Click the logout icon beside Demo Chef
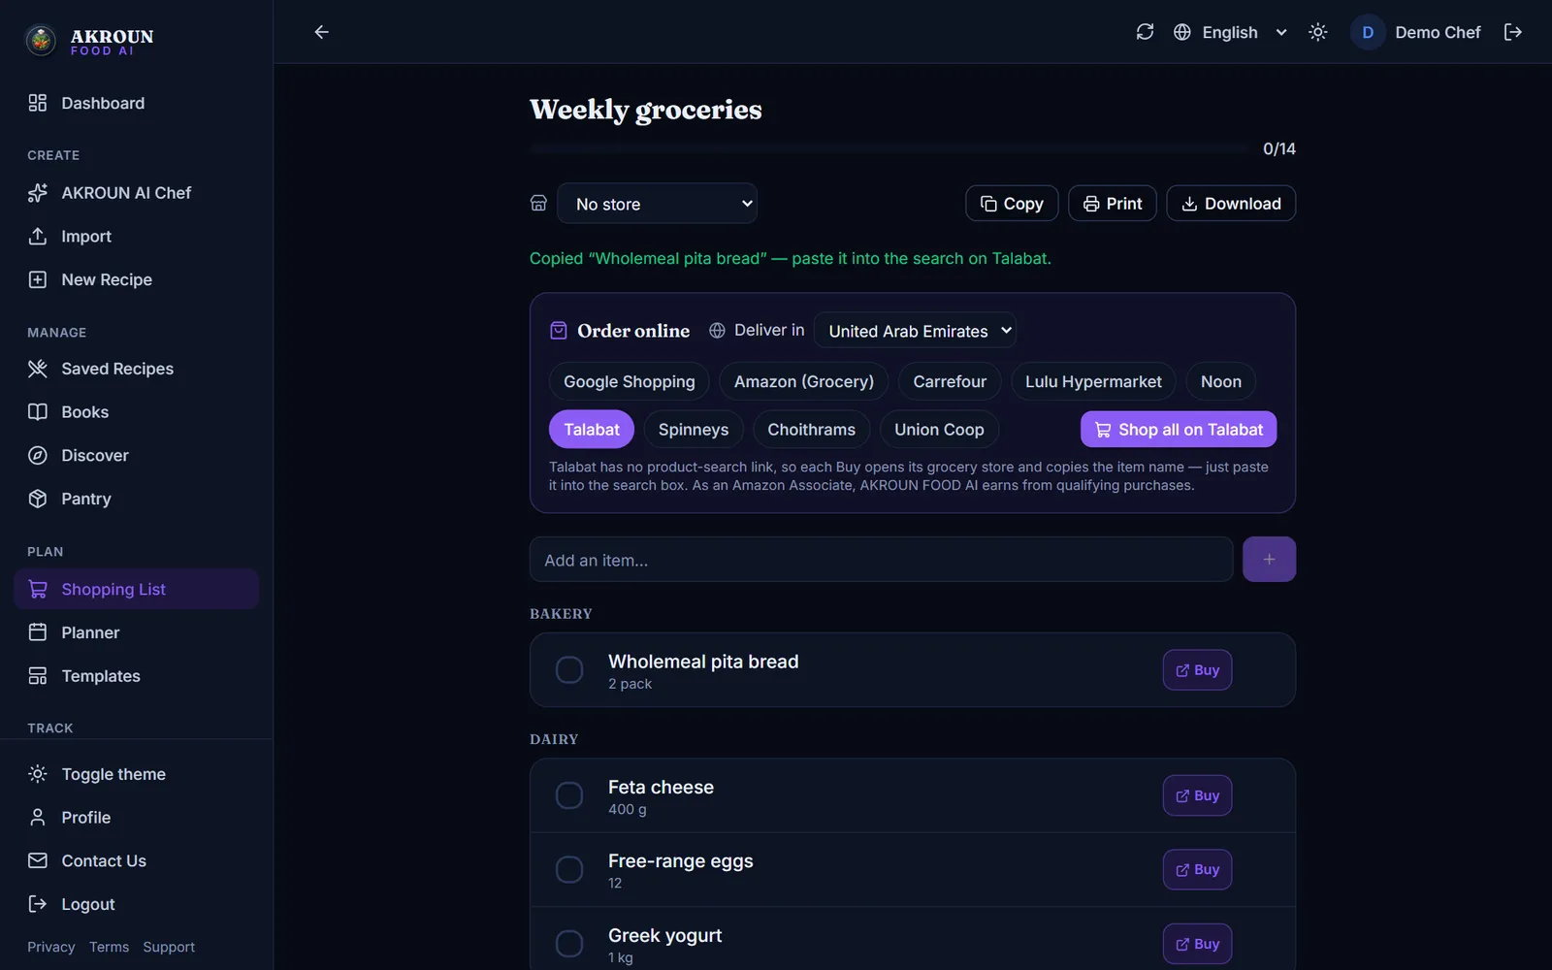This screenshot has width=1552, height=970. point(1512,32)
